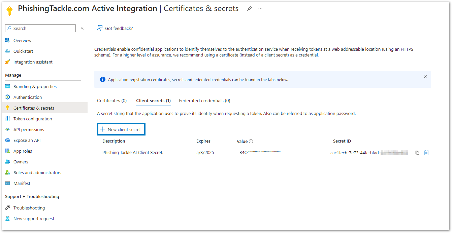Collapse the sidebar with the double chevron
Viewport: 452px width, 233px height.
(x=82, y=28)
